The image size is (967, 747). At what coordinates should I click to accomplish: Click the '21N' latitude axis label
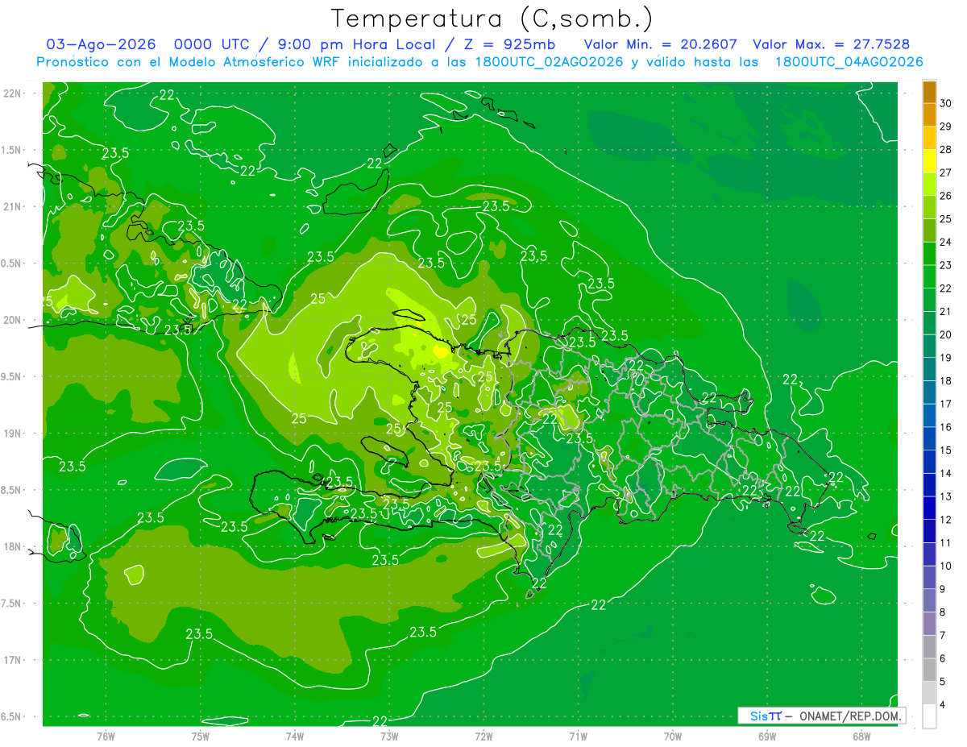13,206
